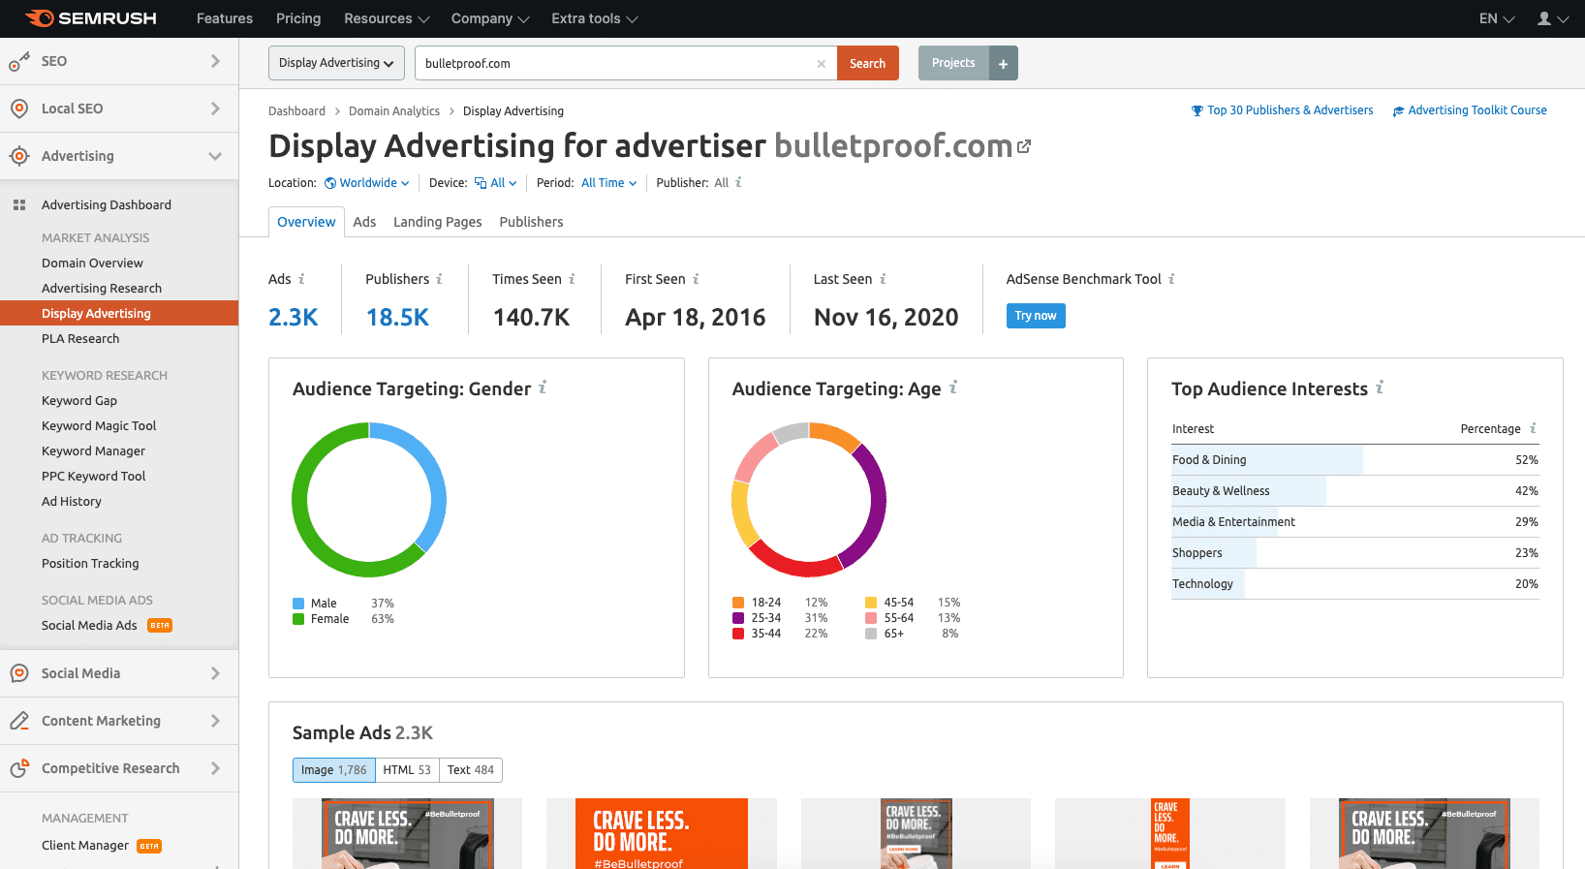This screenshot has width=1585, height=869.
Task: Open the Worldwide location dropdown
Action: 367,183
